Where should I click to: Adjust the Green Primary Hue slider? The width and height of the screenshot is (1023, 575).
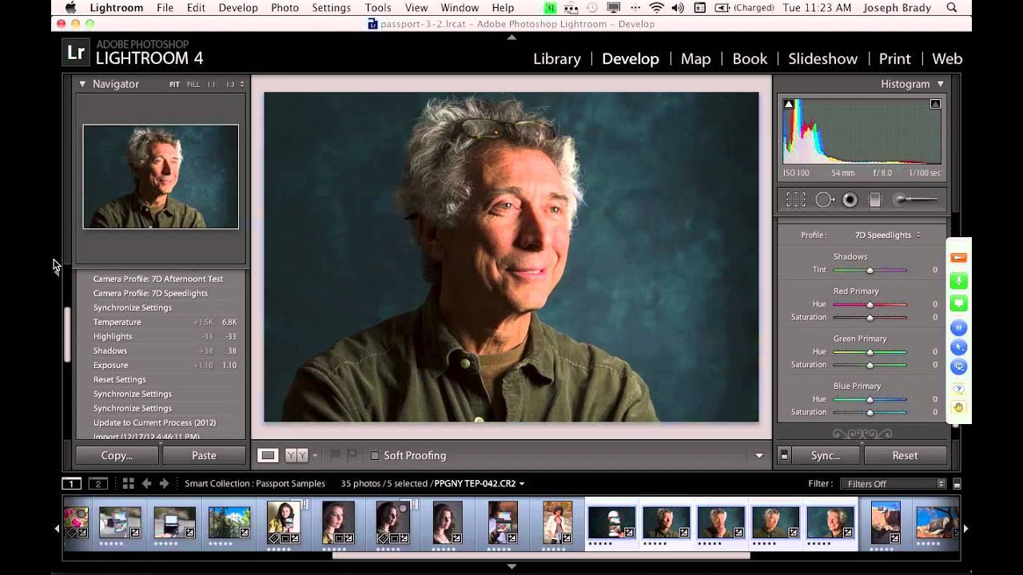[870, 351]
